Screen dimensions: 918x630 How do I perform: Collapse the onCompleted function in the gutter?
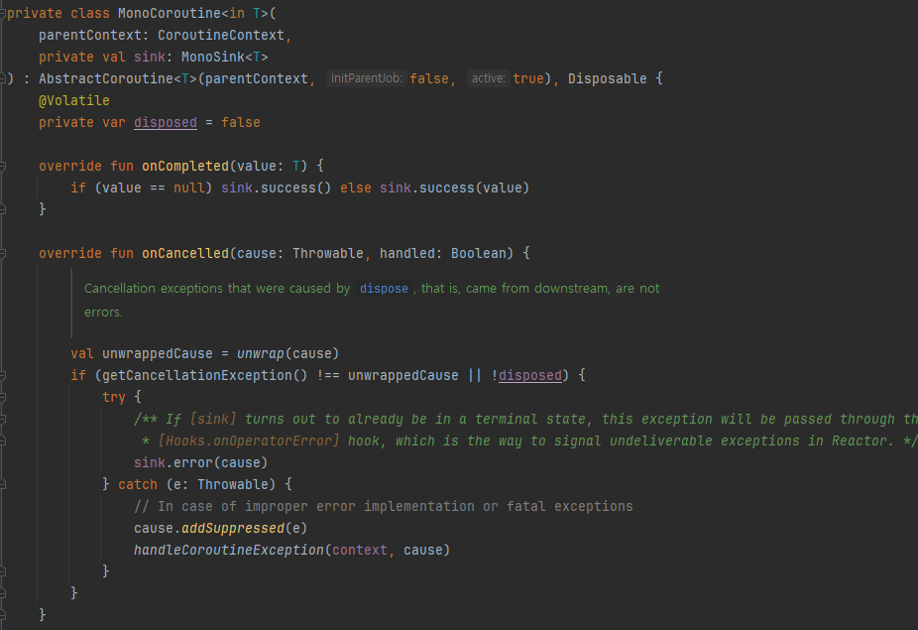coord(2,167)
